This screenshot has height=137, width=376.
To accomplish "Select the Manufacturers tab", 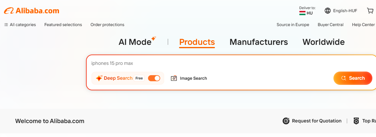I will 259,42.
